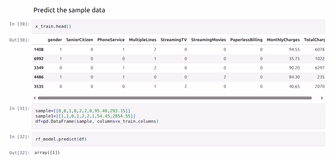Image resolution: width=336 pixels, height=160 pixels.
Task: Click the In [30] cell prompt
Action: click(20, 24)
